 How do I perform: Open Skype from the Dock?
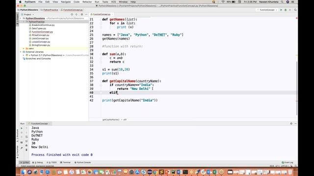pyautogui.click(x=143, y=172)
